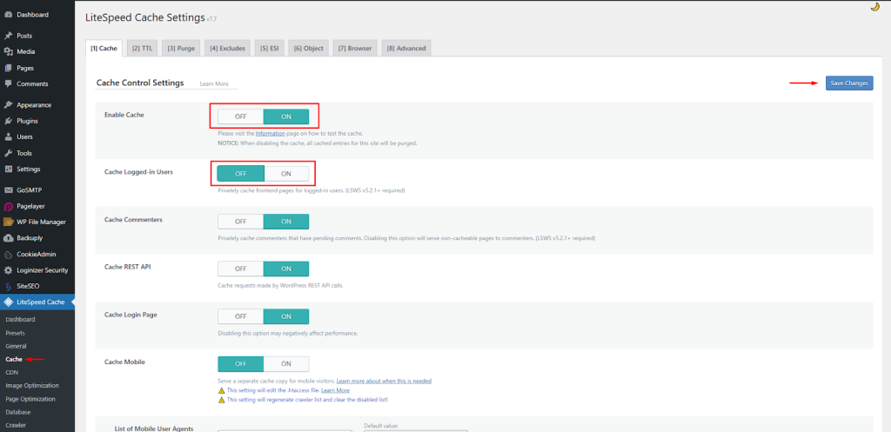Click the Media library icon
Viewport: 891px width, 432px height.
click(9, 51)
